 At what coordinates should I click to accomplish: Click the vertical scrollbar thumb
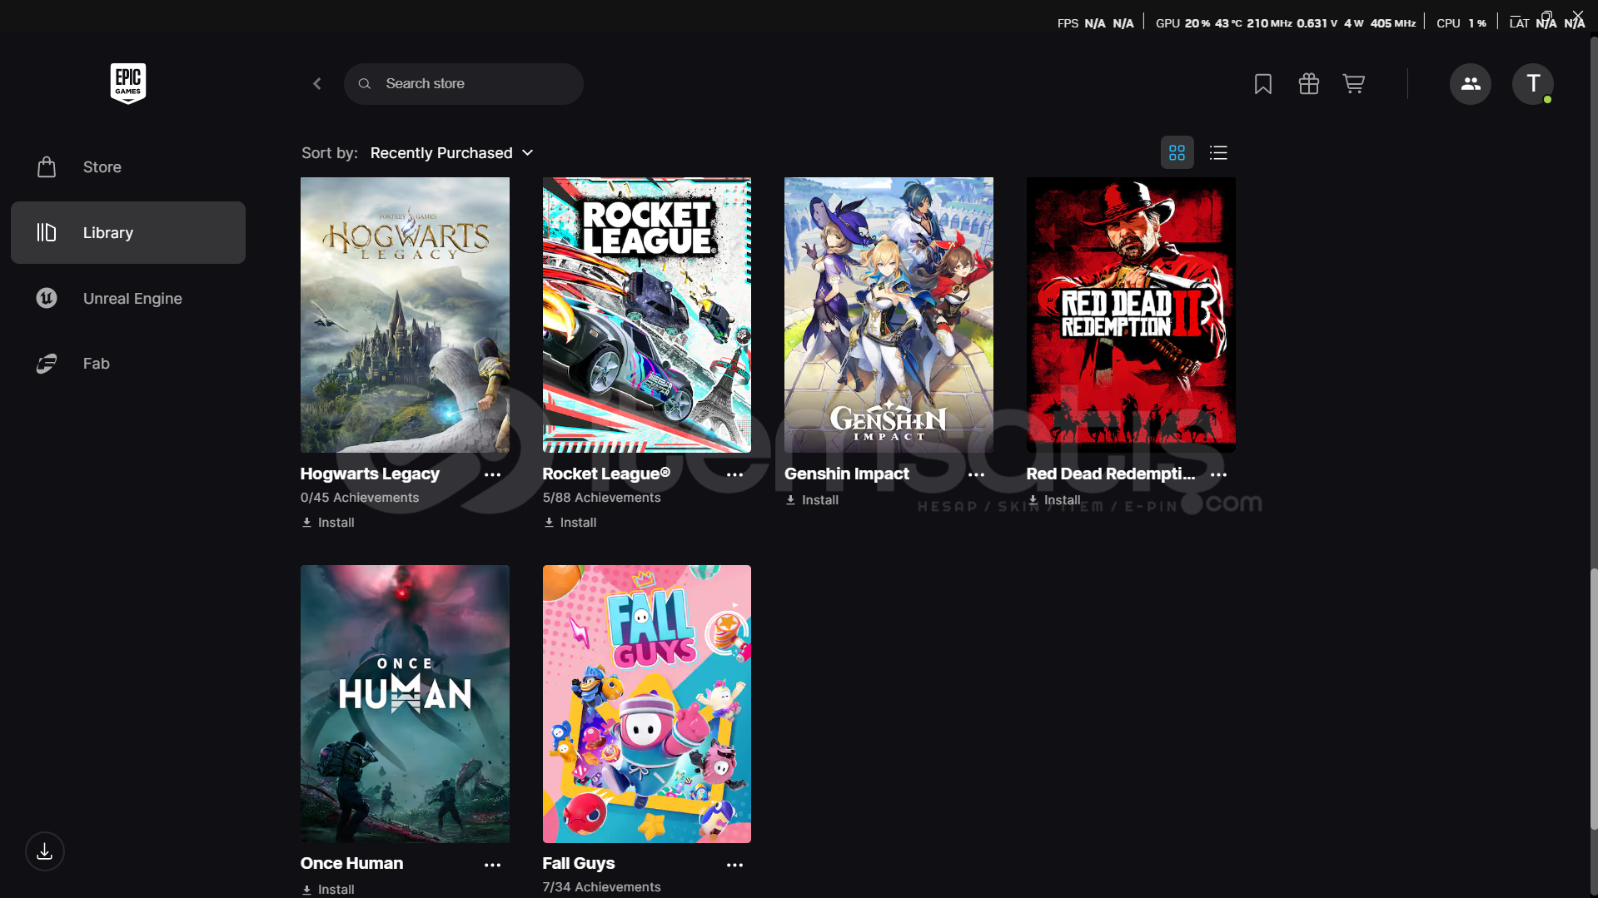pyautogui.click(x=1594, y=699)
